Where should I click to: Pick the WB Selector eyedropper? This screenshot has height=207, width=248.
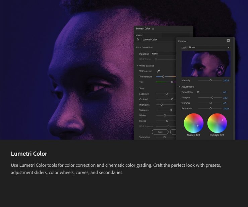pos(159,71)
